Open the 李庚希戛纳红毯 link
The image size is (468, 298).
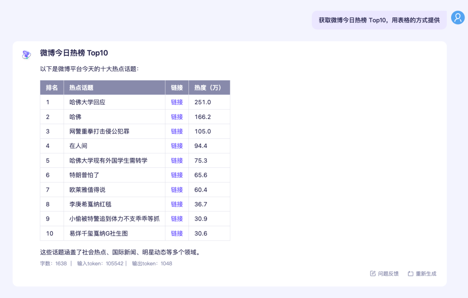click(x=177, y=204)
